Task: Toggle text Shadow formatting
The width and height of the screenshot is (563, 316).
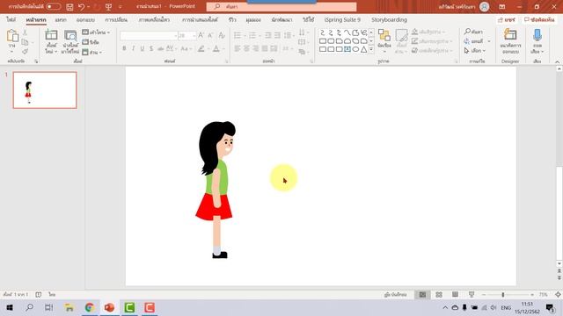Action: (x=151, y=48)
